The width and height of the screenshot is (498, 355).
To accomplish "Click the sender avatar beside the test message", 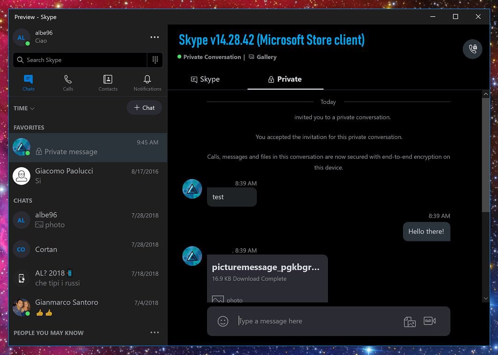I will (192, 189).
